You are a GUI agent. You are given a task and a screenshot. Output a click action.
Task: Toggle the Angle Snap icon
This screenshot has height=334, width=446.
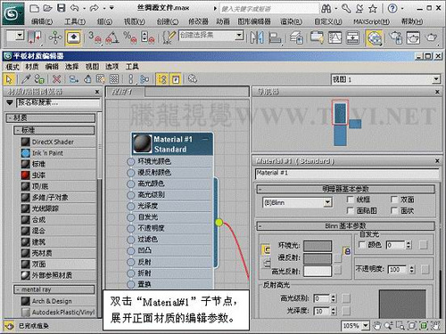(112, 37)
